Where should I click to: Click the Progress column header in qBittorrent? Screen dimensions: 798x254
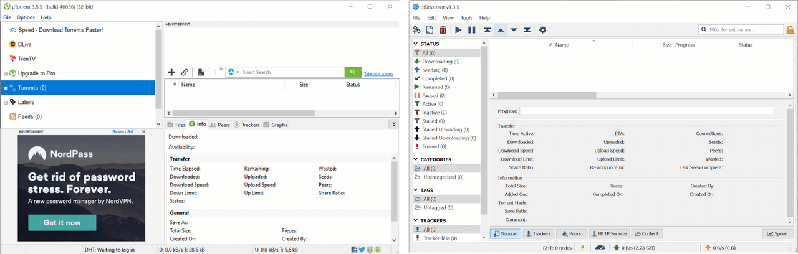click(x=685, y=45)
